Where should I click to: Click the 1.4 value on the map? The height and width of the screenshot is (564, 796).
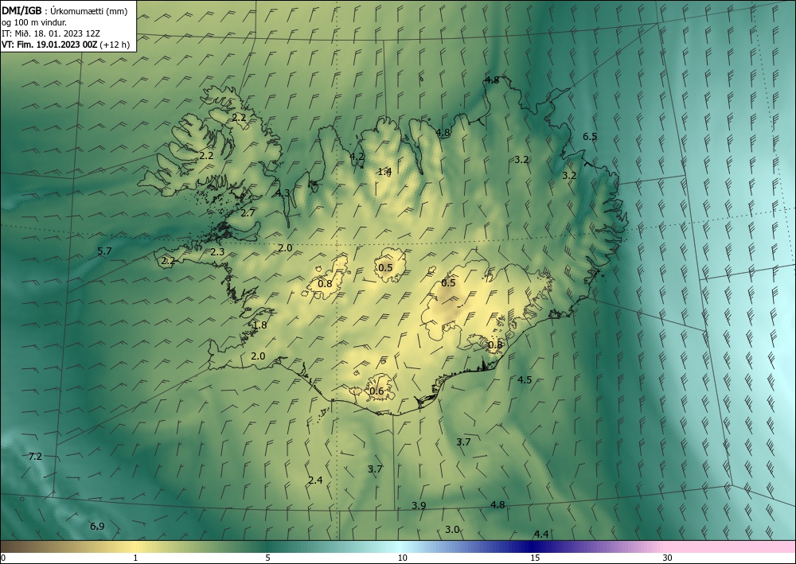coord(384,172)
